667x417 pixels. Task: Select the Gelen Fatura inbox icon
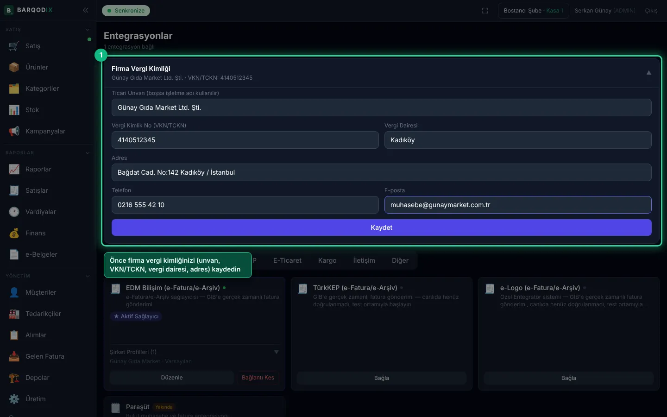point(14,356)
